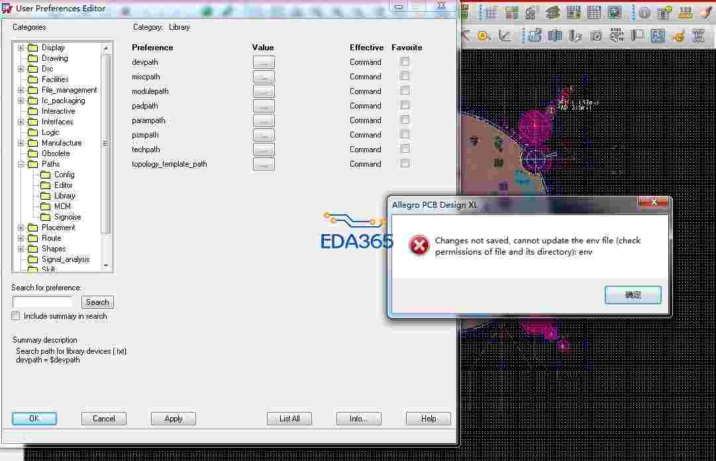Click the Search button

point(97,302)
